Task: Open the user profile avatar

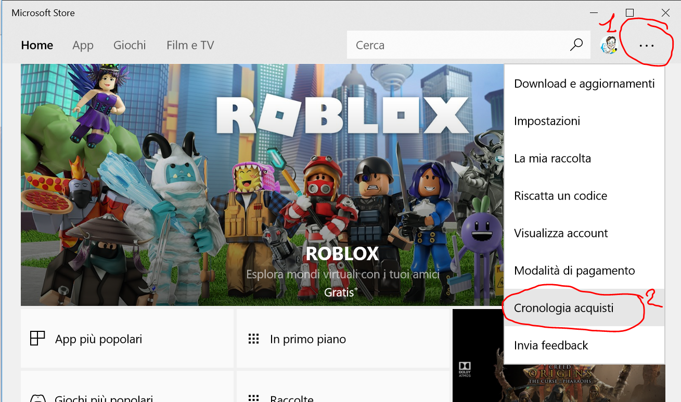Action: 609,45
